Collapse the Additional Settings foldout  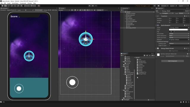point(156,42)
